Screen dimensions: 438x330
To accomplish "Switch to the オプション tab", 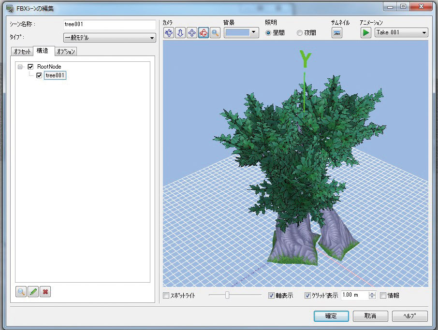I will pyautogui.click(x=66, y=51).
